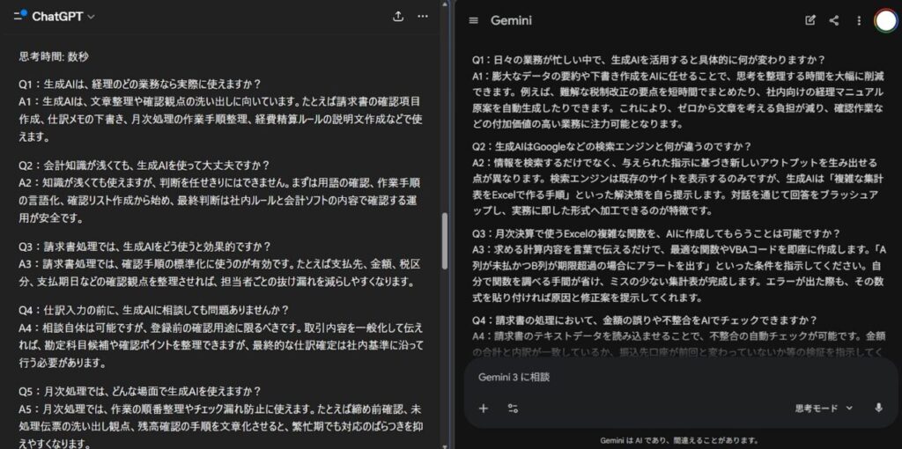
Task: Open ChatGPT's three-dot more options
Action: pos(423,16)
